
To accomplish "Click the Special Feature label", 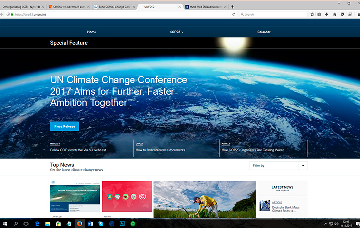I will click(69, 43).
